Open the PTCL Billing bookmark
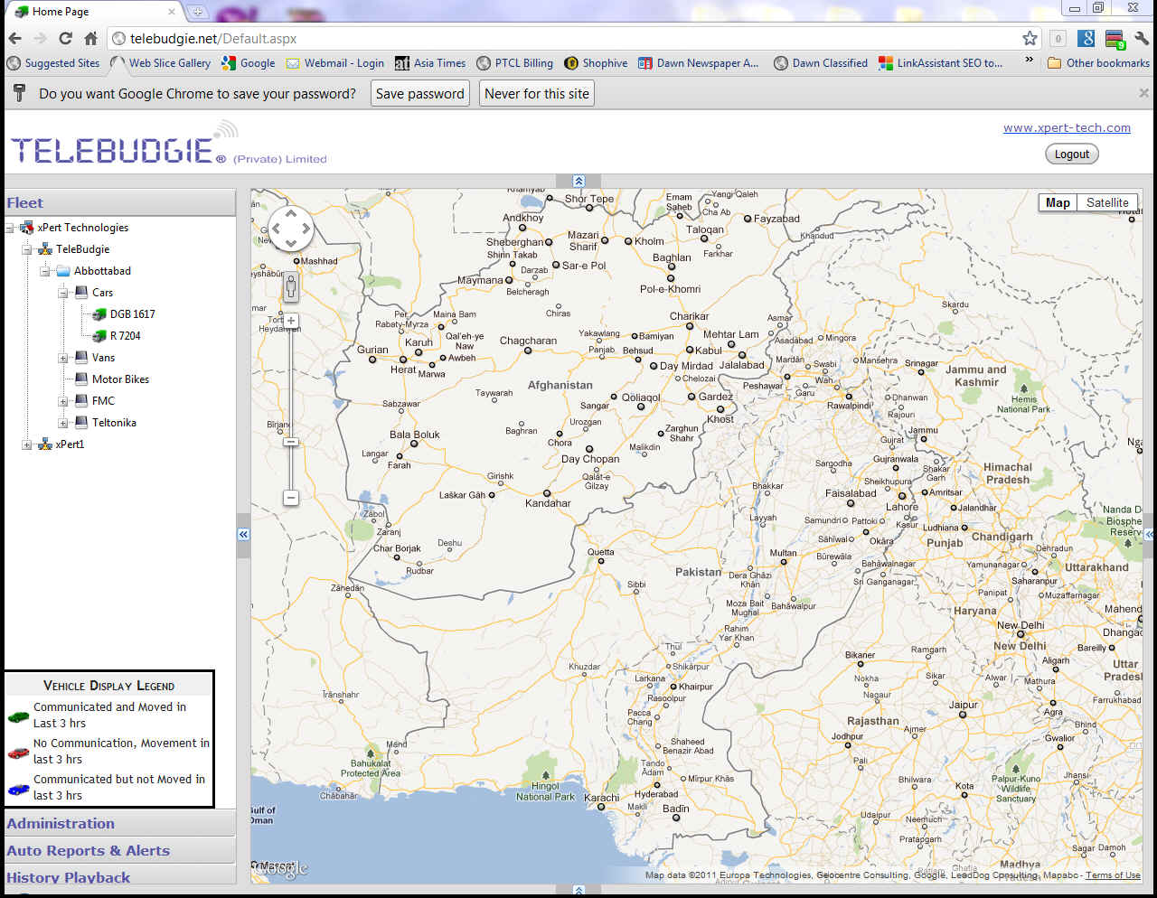Screen dimensions: 1157x898 point(515,63)
